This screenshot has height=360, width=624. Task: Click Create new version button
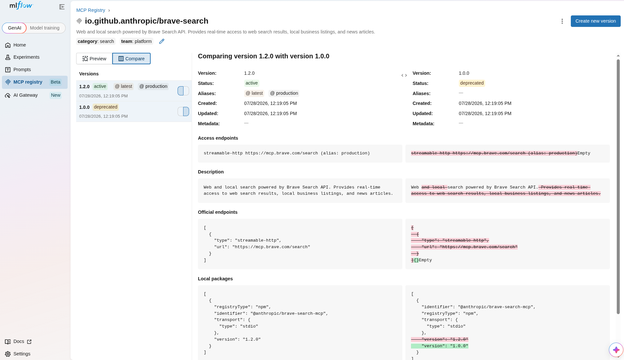point(595,21)
